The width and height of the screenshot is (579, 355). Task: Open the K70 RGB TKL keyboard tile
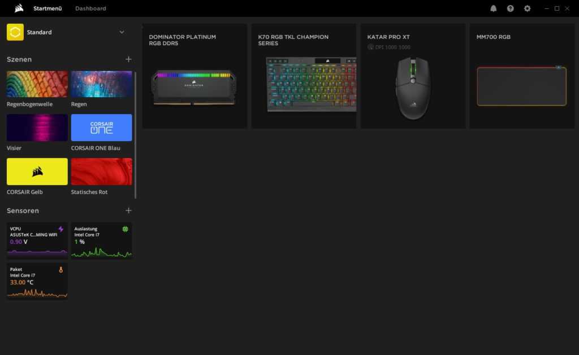(304, 76)
